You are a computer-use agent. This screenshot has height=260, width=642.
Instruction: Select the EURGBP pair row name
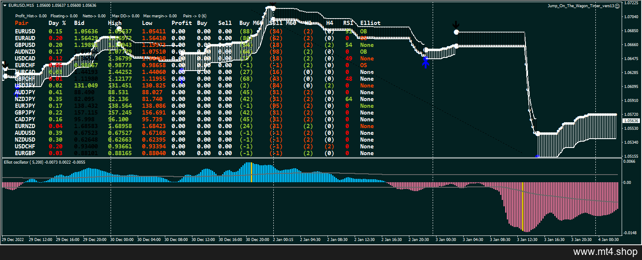(25, 153)
